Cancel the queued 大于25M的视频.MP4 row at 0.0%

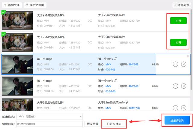coord(184,108)
